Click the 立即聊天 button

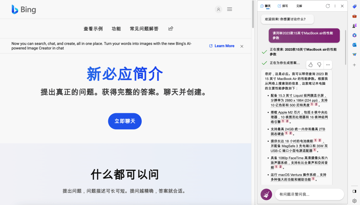[x=125, y=121]
